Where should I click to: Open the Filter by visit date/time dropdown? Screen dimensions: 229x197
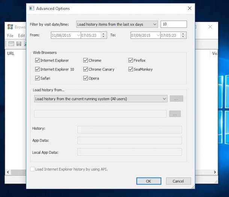pyautogui.click(x=117, y=24)
